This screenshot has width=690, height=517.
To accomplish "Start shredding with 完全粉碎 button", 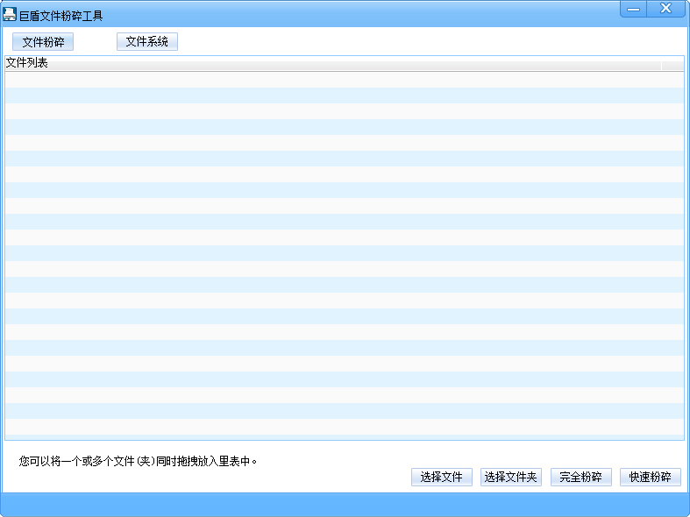I will click(580, 477).
